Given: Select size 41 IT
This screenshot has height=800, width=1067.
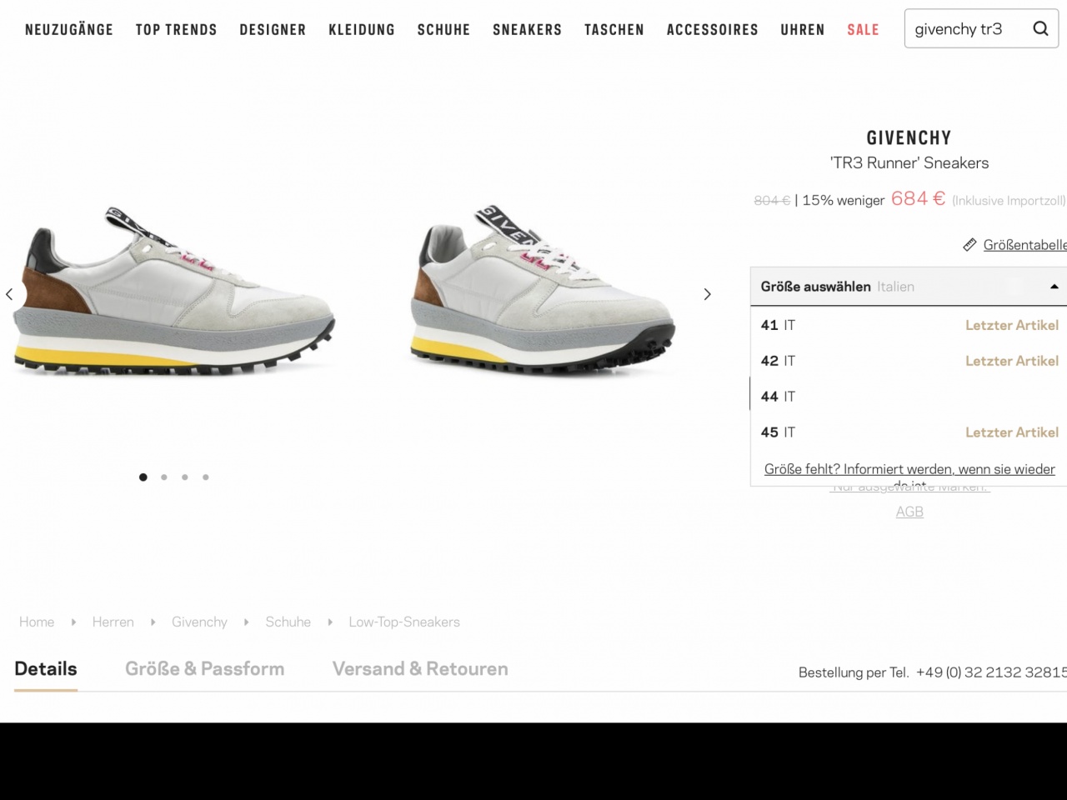Looking at the screenshot, I should coord(909,325).
